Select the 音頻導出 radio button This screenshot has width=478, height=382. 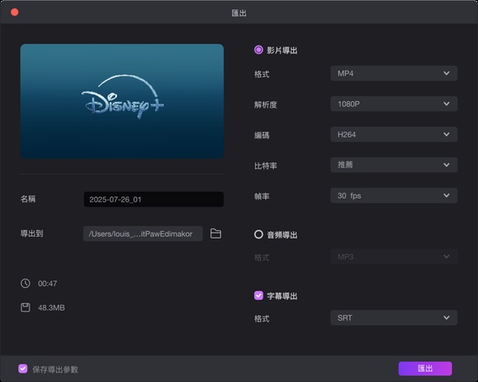click(258, 234)
